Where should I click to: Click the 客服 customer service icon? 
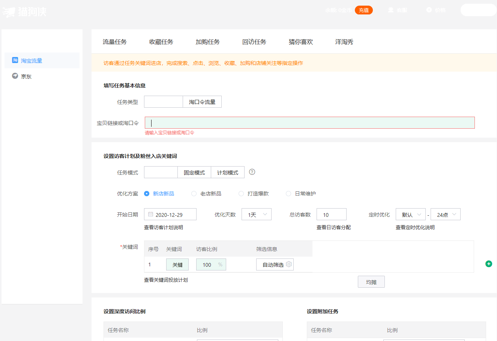[391, 10]
